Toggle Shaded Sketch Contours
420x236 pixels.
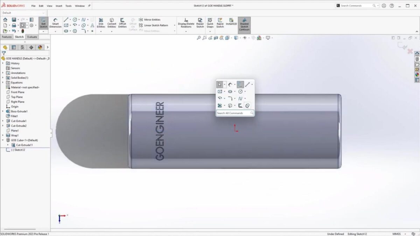click(x=244, y=24)
